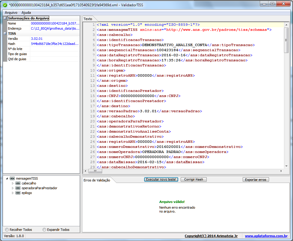Click the empty Qtd de guias value field

tap(55, 59)
